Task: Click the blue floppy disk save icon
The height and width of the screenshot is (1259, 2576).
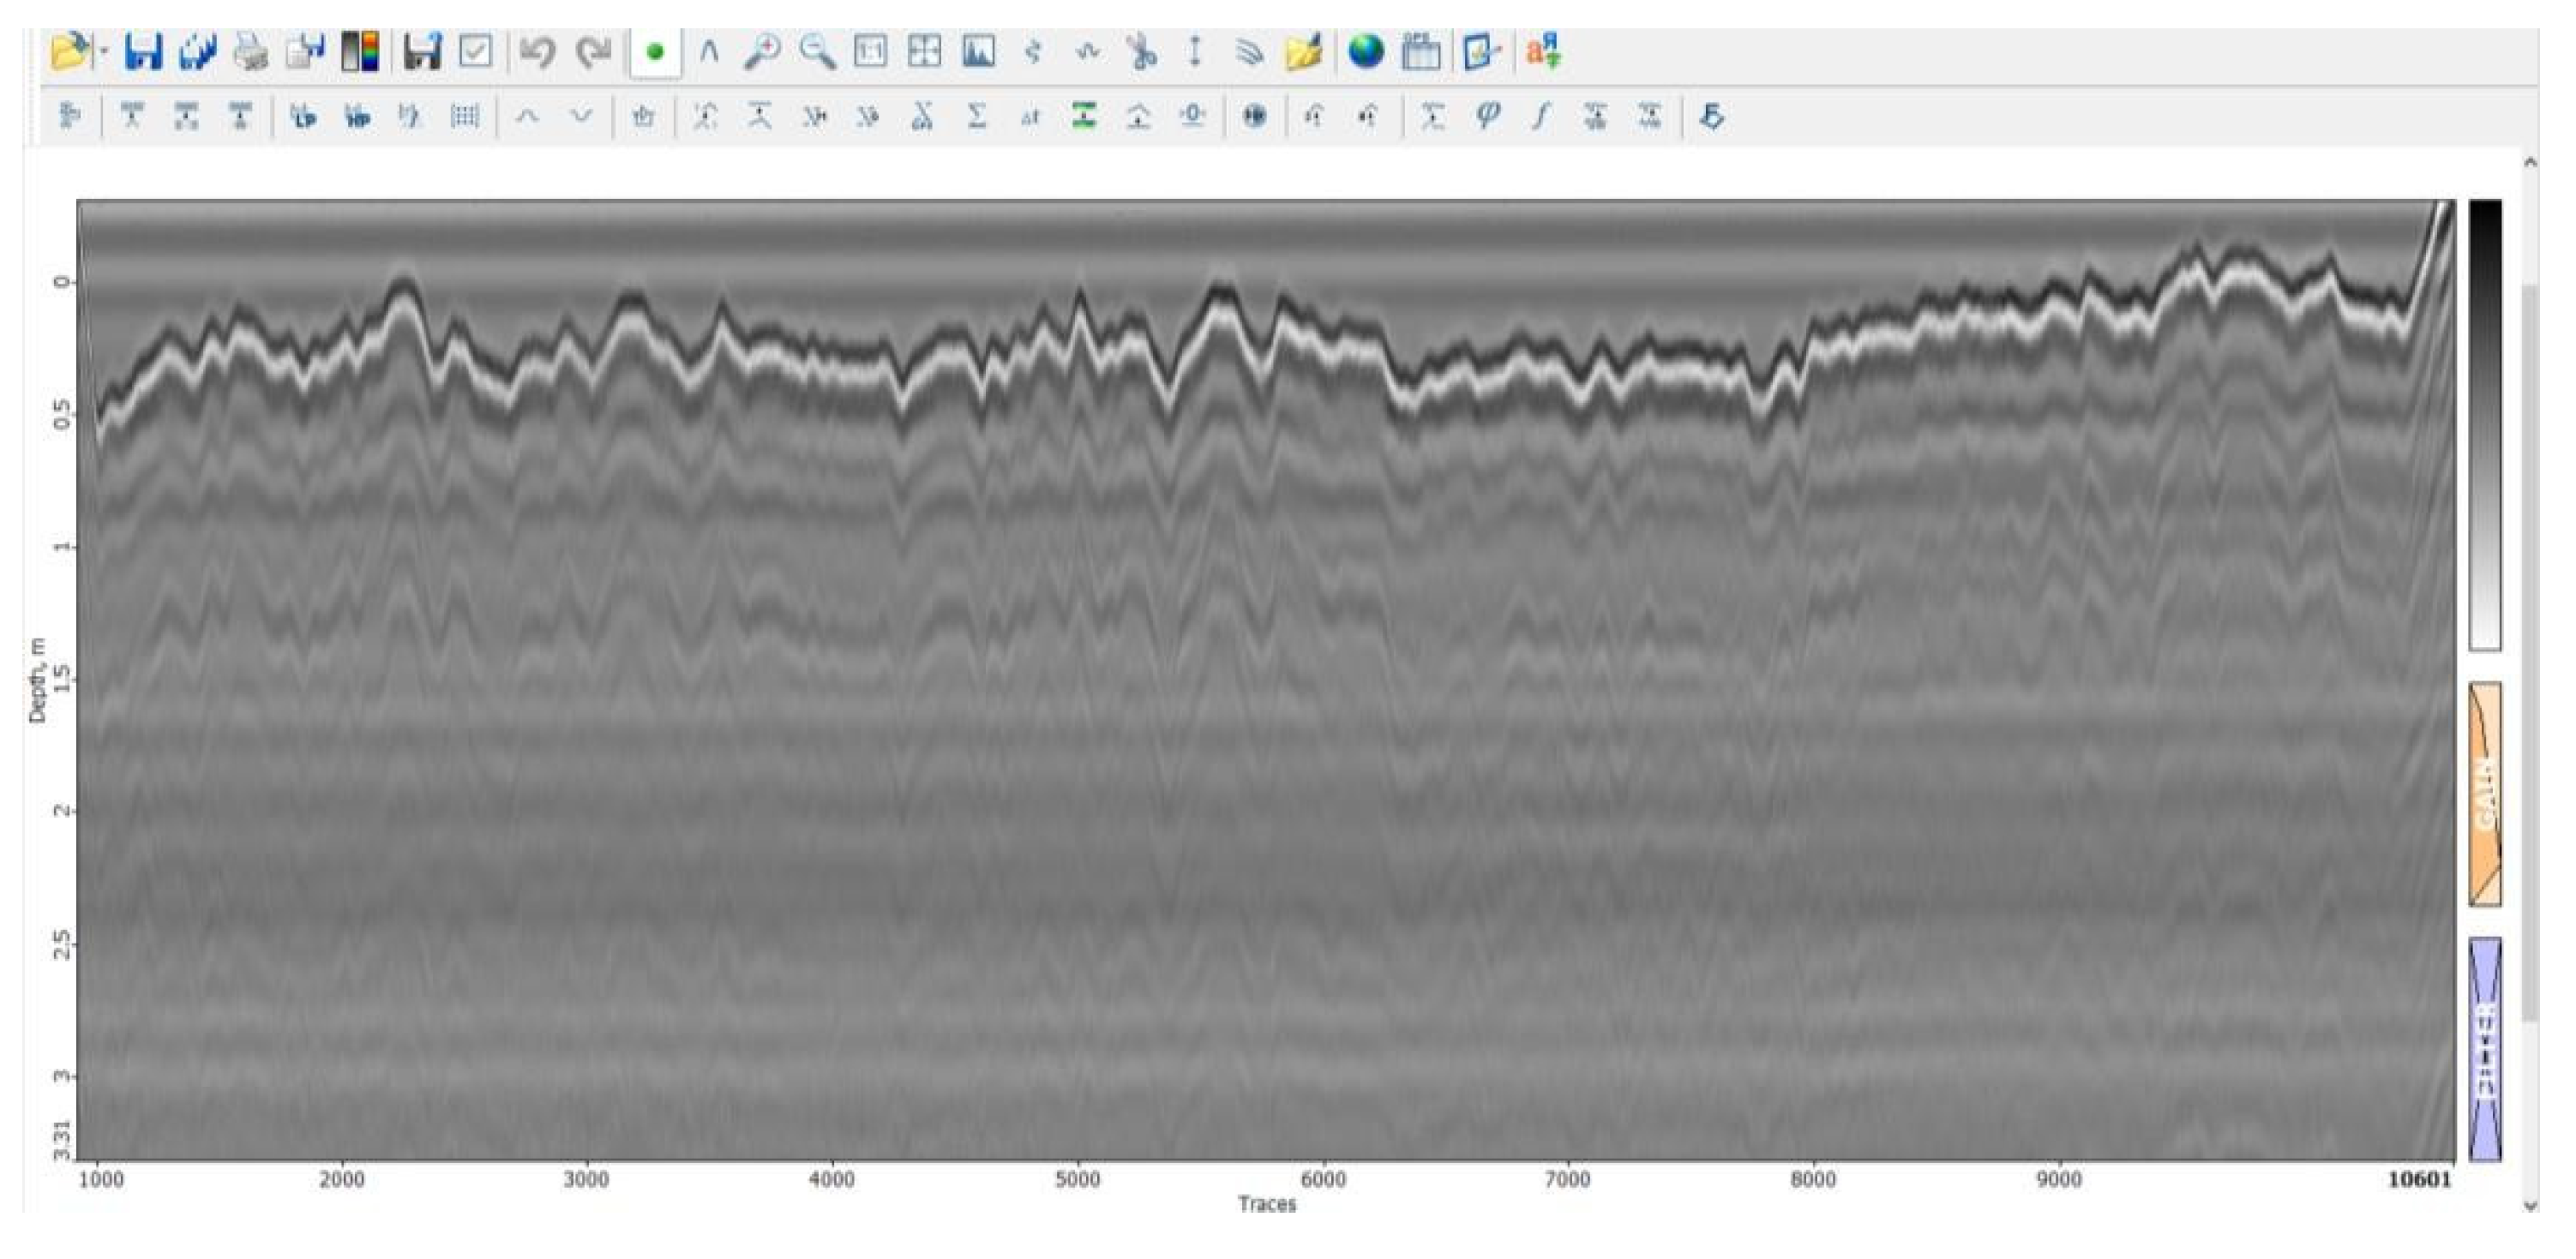Action: [x=143, y=51]
